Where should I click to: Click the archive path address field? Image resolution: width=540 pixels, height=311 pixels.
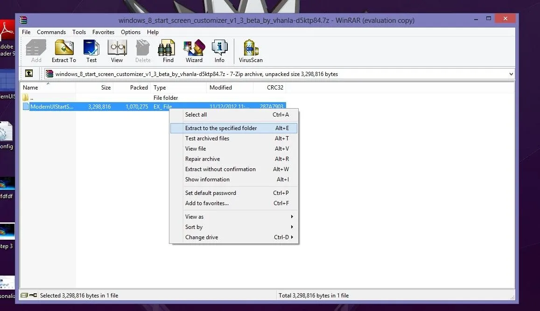[x=279, y=74]
